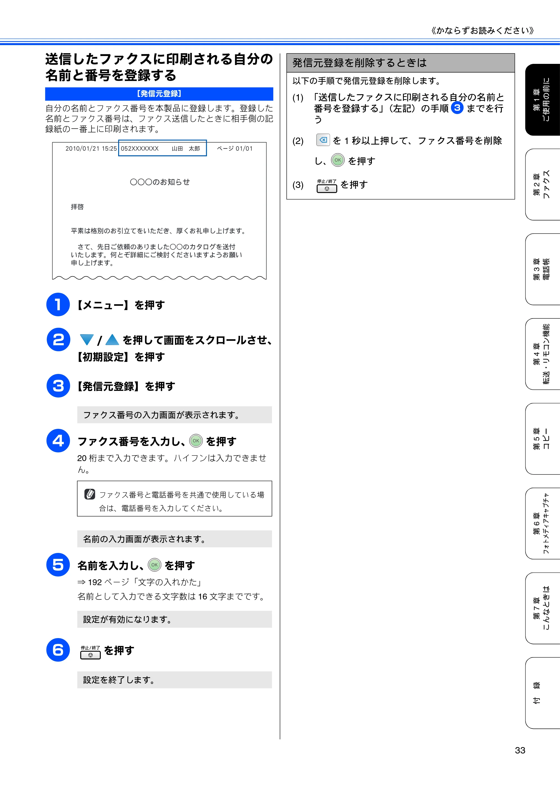The width and height of the screenshot is (560, 793).
Task: Click the green OK button in step 4
Action: pyautogui.click(x=196, y=441)
